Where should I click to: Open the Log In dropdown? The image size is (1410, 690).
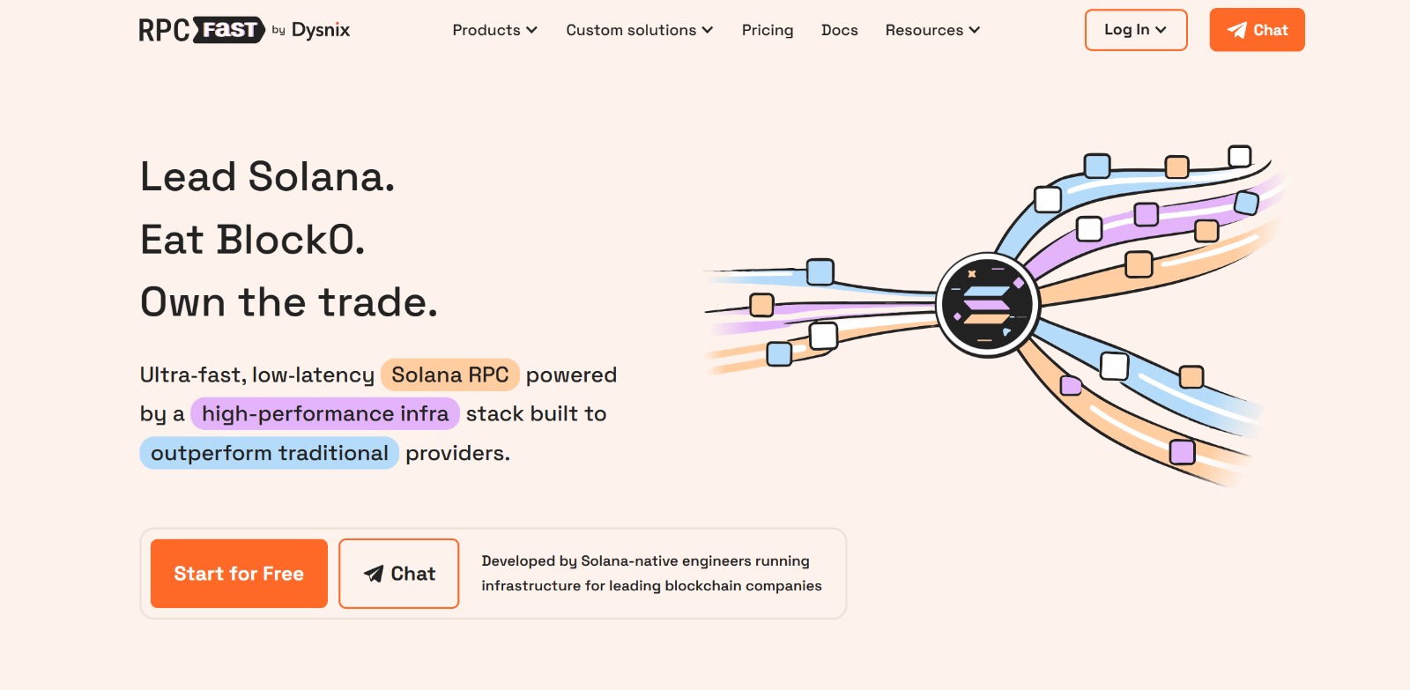pyautogui.click(x=1135, y=30)
